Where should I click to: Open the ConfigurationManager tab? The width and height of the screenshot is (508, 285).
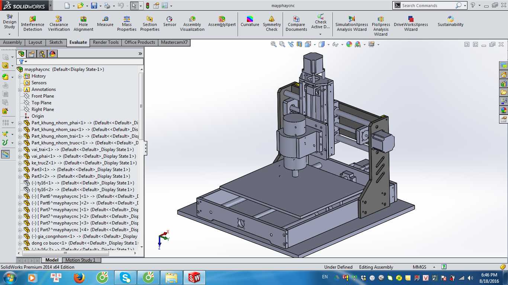42,54
